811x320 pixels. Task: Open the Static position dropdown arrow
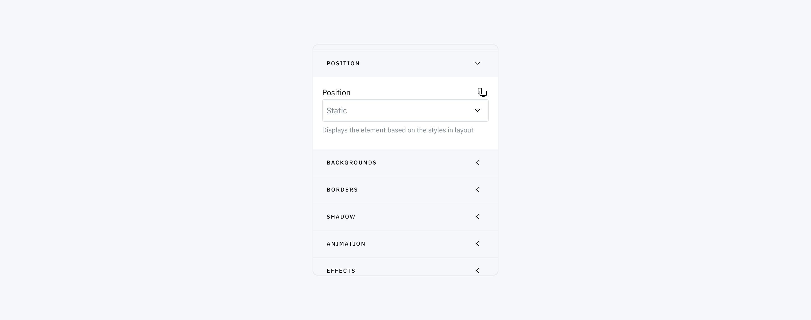point(477,110)
